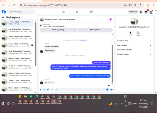Click Andrea's large profile photo in right panel
This screenshot has width=157, height=113.
pos(134,22)
